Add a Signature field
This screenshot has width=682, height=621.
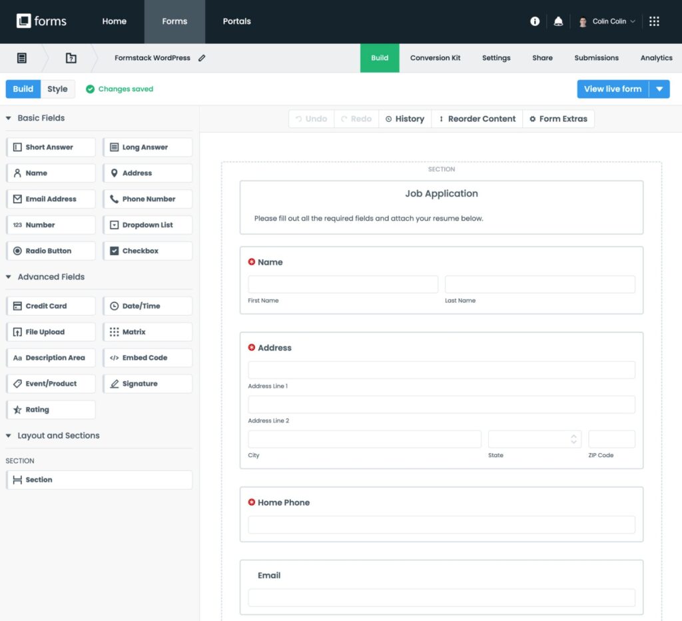147,383
